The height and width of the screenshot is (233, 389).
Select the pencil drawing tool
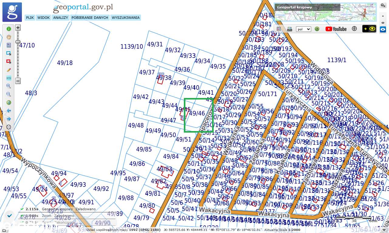(9, 70)
